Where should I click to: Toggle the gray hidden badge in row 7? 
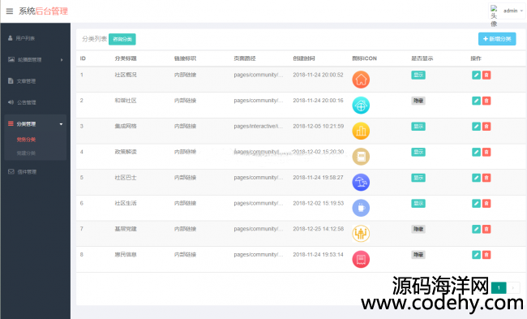pyautogui.click(x=418, y=229)
